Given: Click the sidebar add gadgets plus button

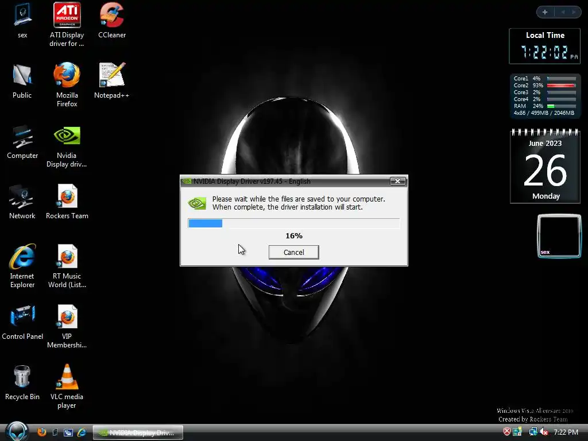Looking at the screenshot, I should click(545, 12).
